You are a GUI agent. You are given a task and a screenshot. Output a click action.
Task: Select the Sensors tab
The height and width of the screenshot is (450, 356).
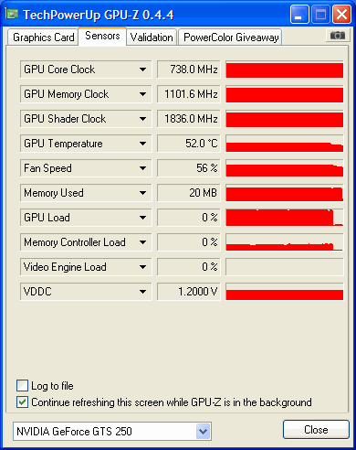102,36
